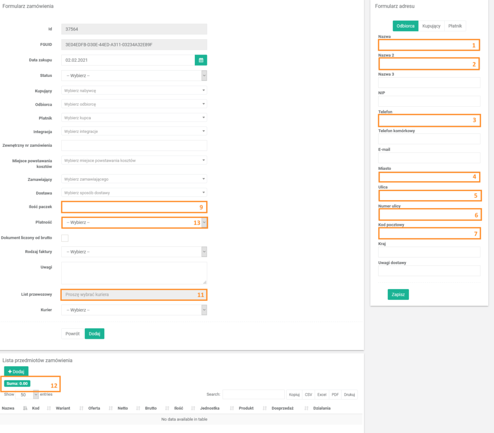Open the Kurier dropdown list

(134, 310)
